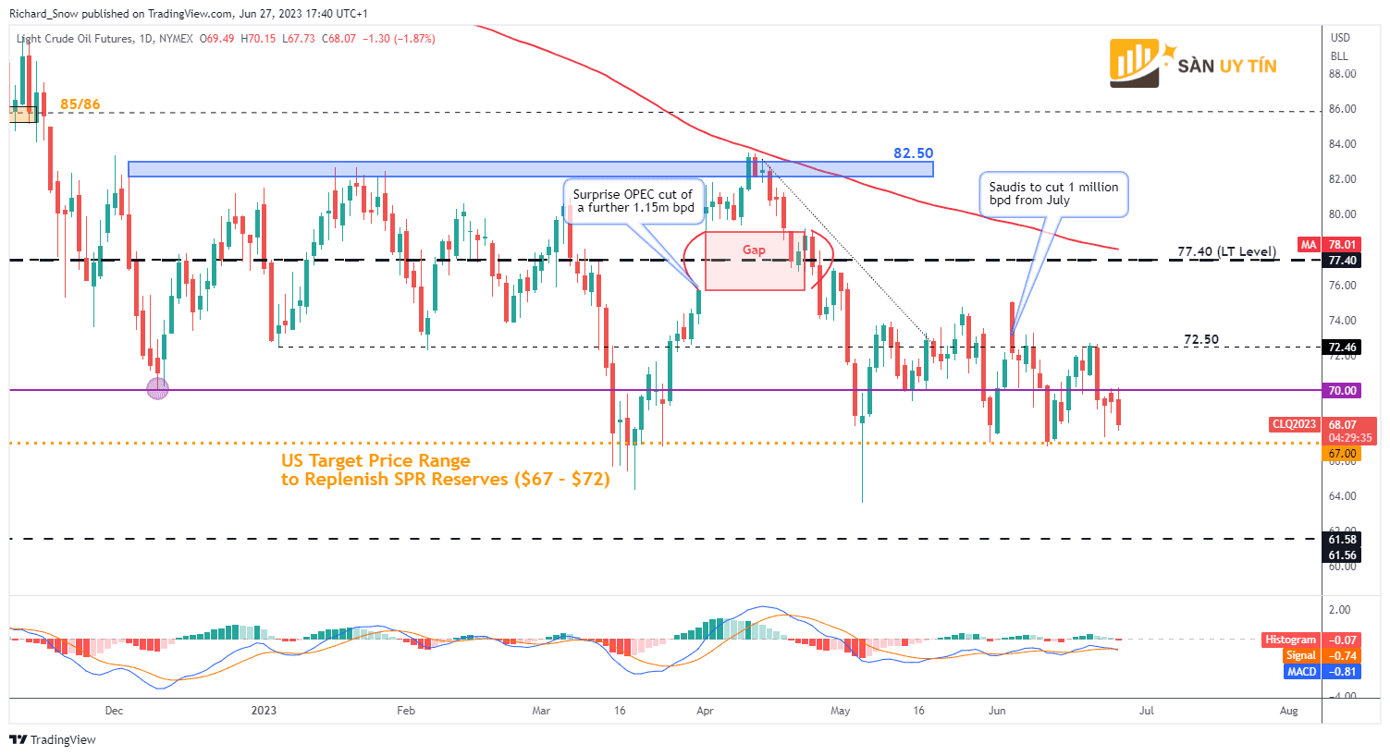Click the May label on the time axis
Image resolution: width=1390 pixels, height=756 pixels.
[840, 711]
